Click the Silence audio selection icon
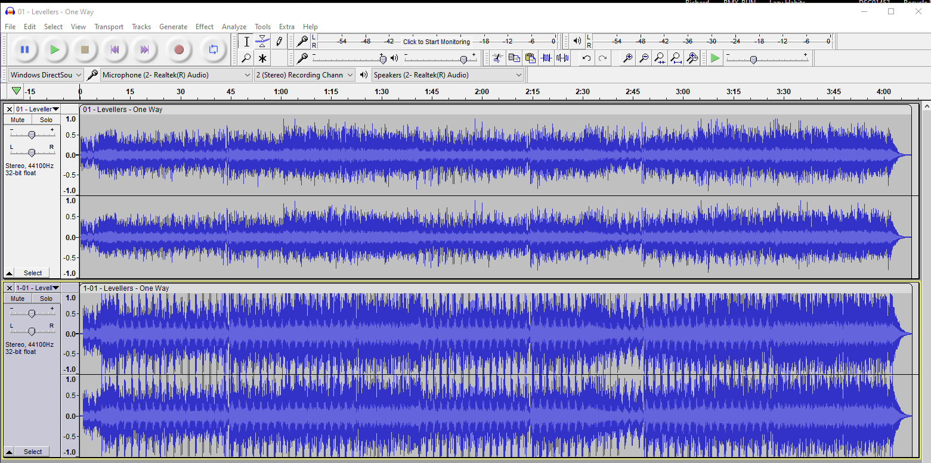931x463 pixels. 562,58
